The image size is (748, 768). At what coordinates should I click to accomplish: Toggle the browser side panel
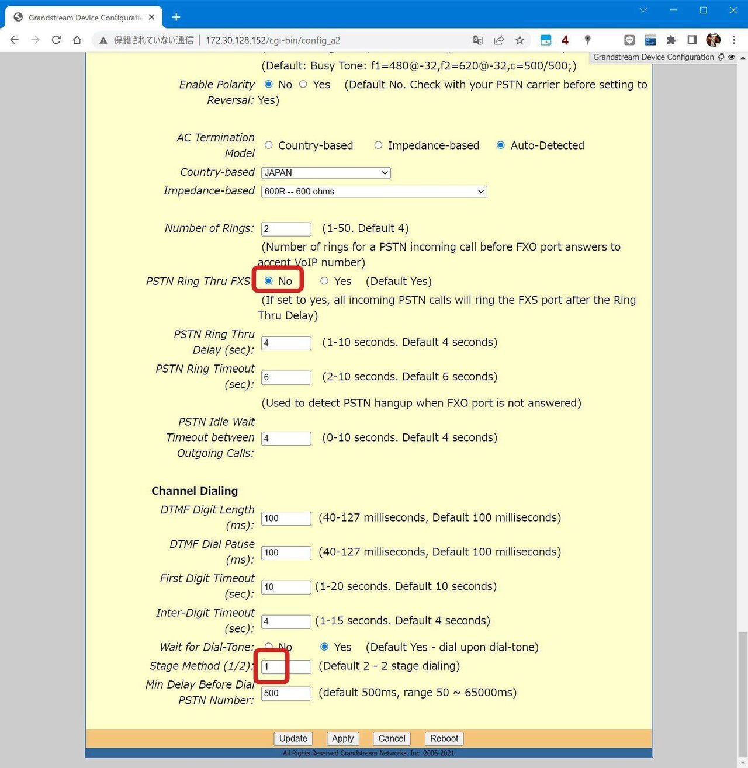[x=692, y=40]
